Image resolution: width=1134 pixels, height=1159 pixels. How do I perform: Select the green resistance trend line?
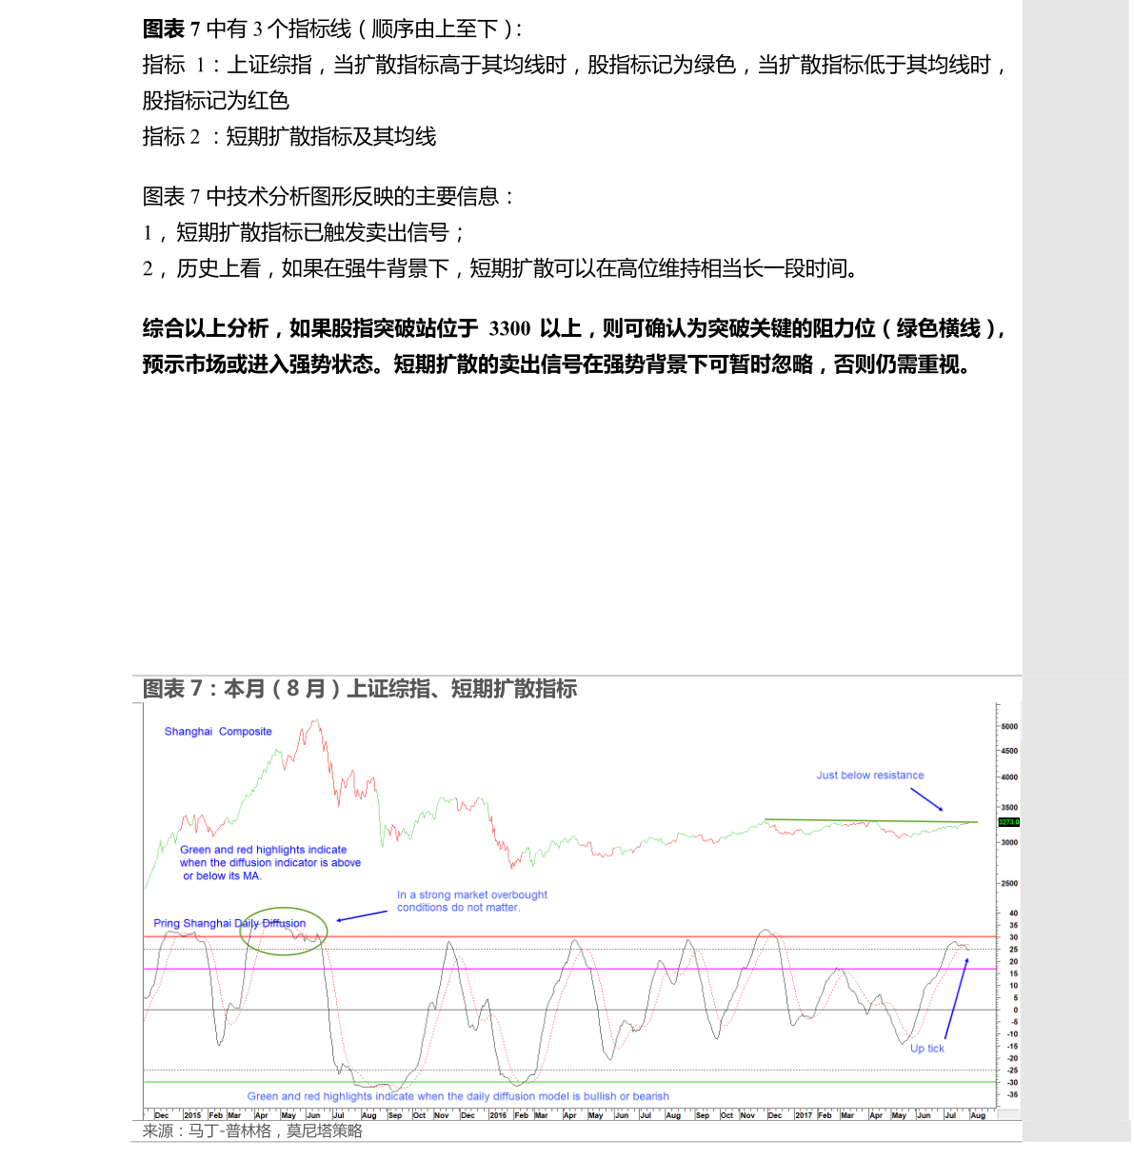click(870, 820)
